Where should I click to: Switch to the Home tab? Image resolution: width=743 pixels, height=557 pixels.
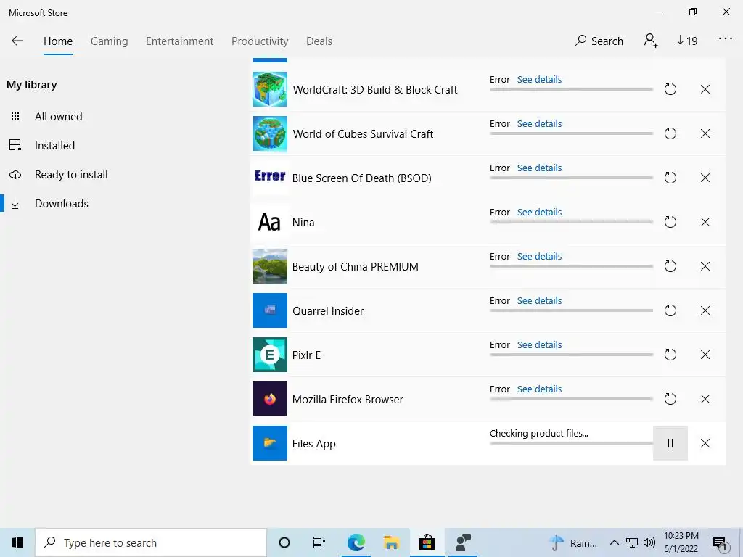point(58,41)
